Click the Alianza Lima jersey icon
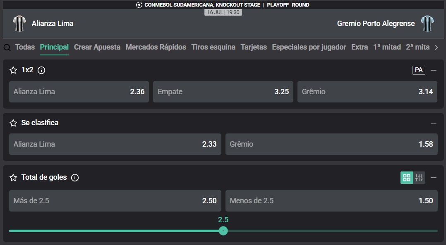The height and width of the screenshot is (245, 446). coord(19,23)
